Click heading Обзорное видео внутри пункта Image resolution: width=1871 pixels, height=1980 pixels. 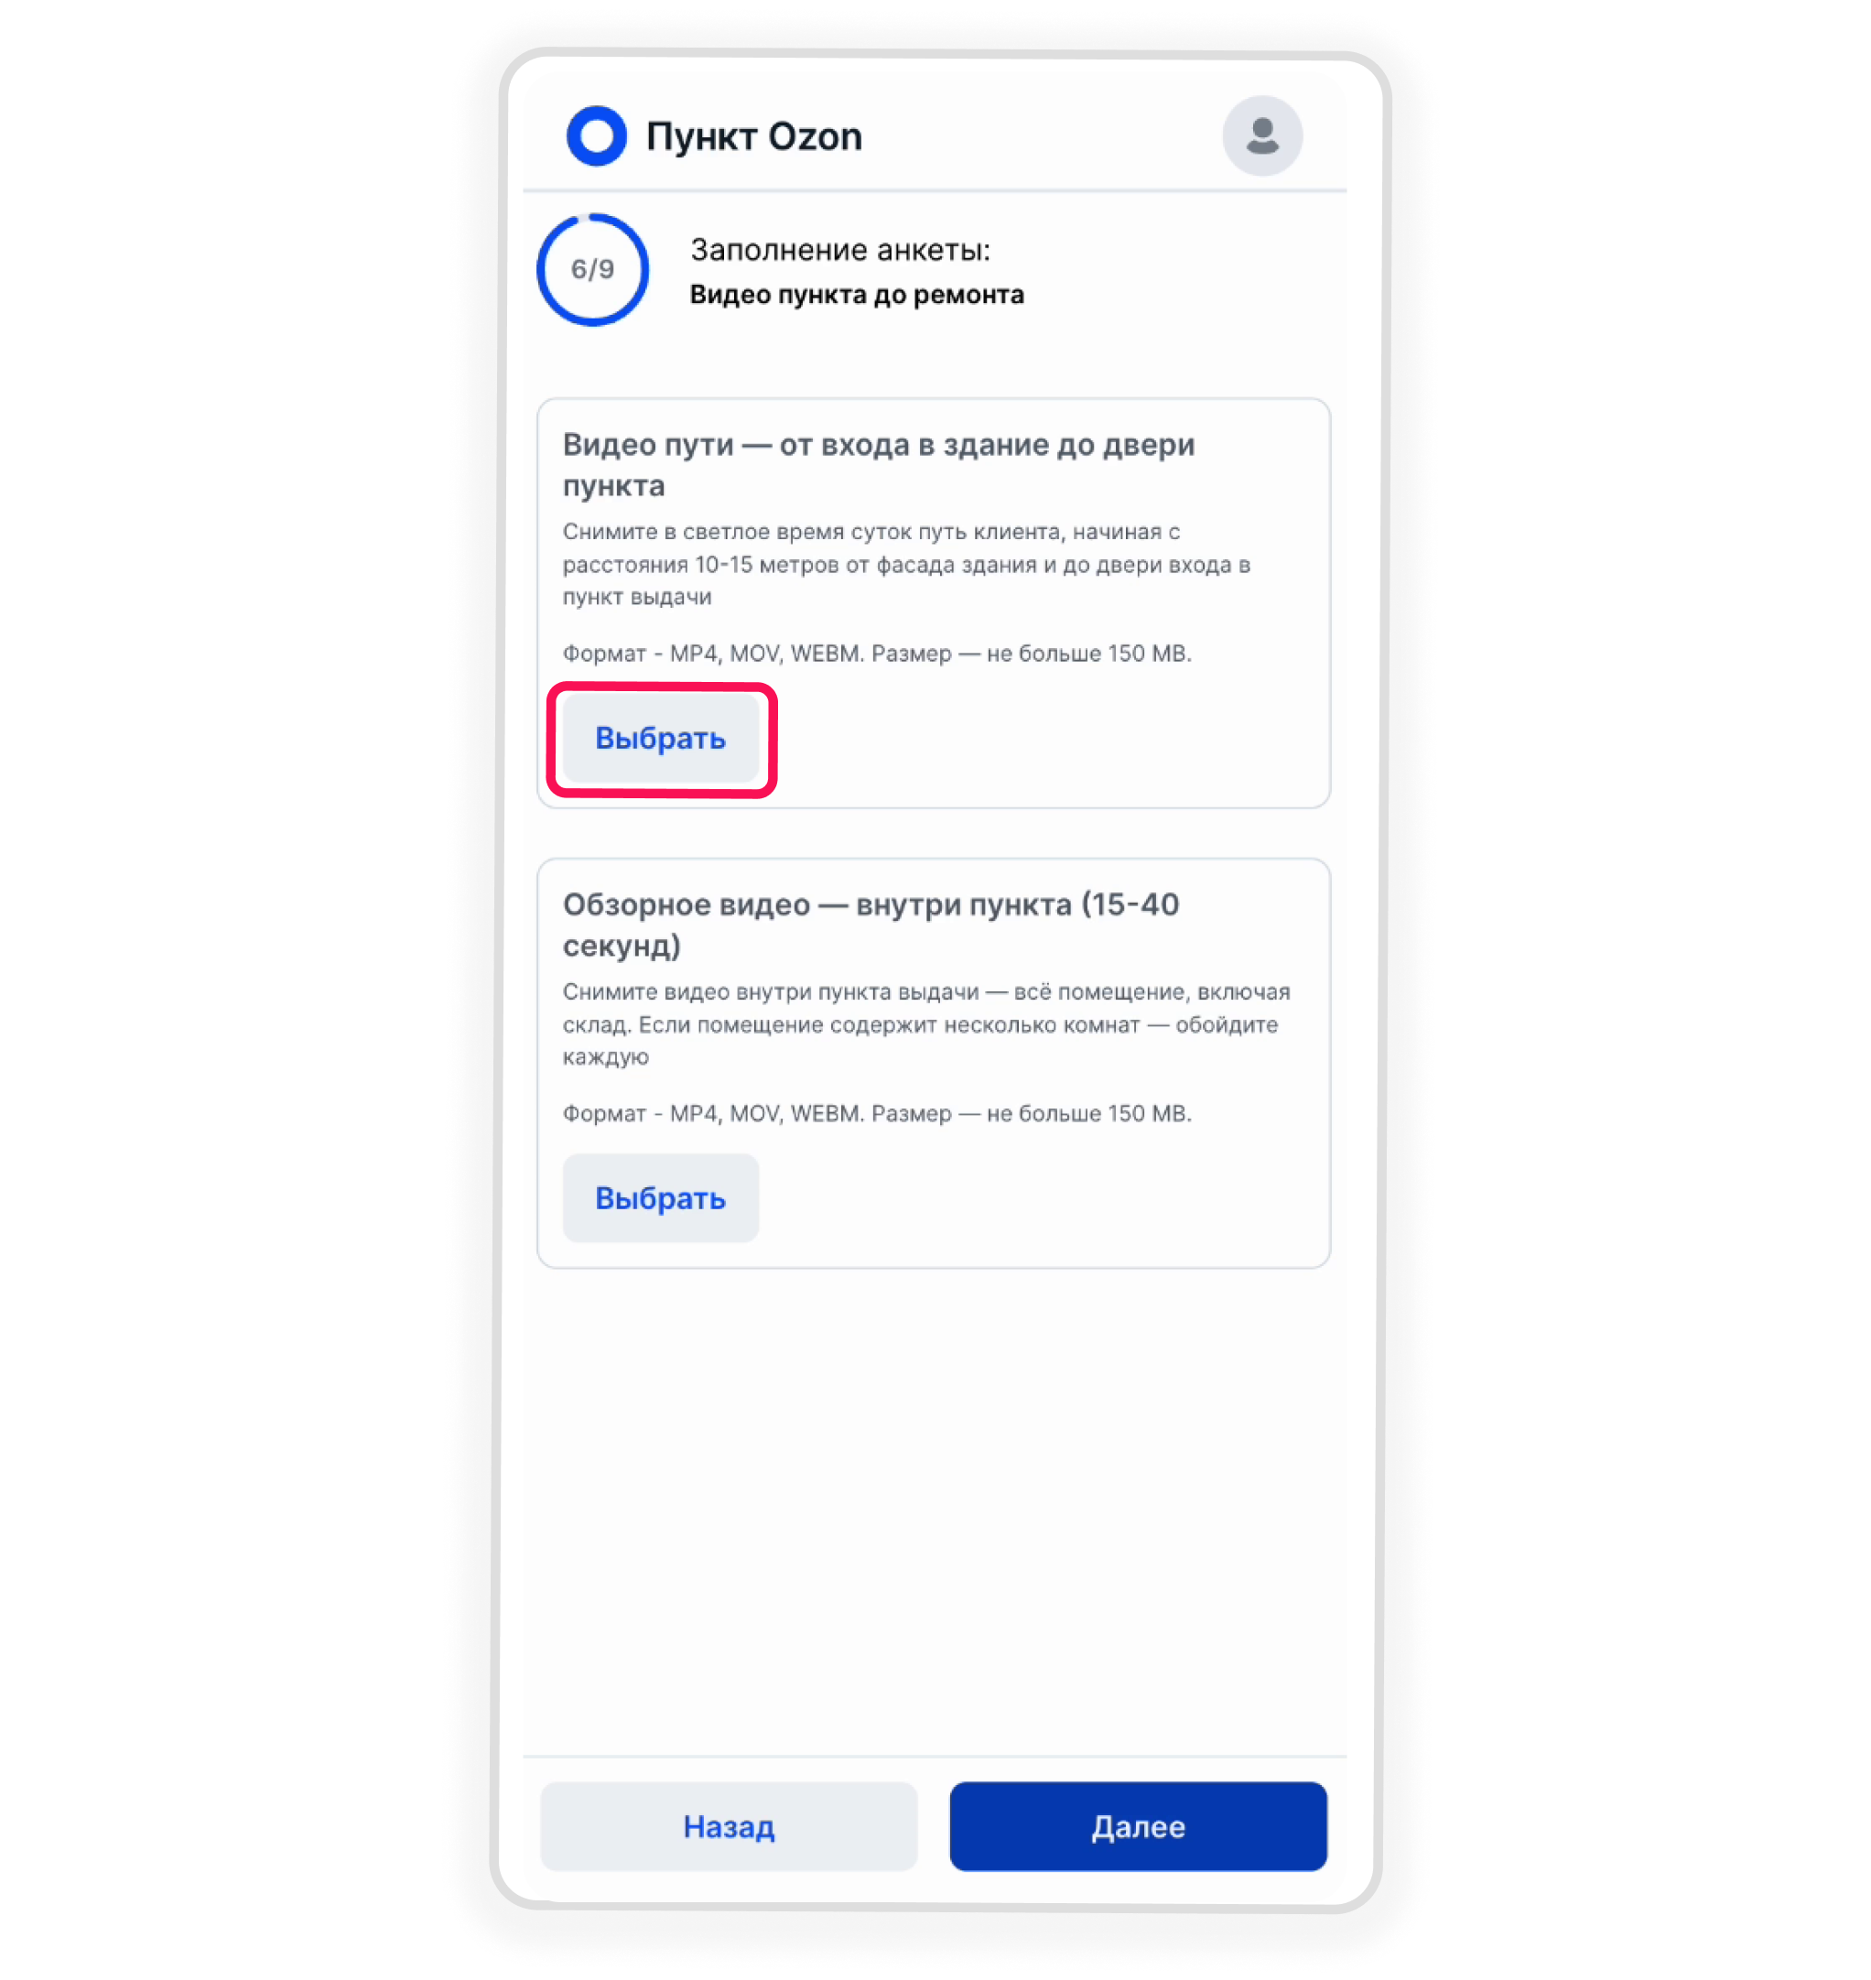[871, 925]
